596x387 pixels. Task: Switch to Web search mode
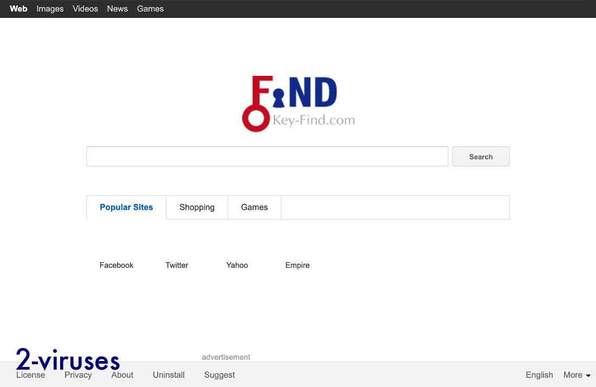coord(18,9)
